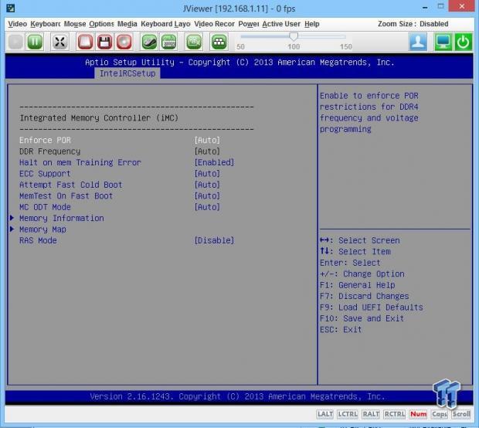The image size is (479, 428).
Task: Open MemTest On Fast Boot [Auto] value
Action: point(207,195)
